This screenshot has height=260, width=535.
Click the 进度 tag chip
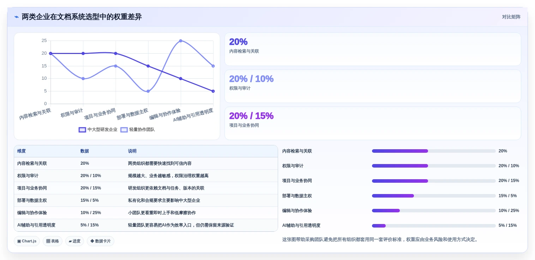[x=74, y=241]
